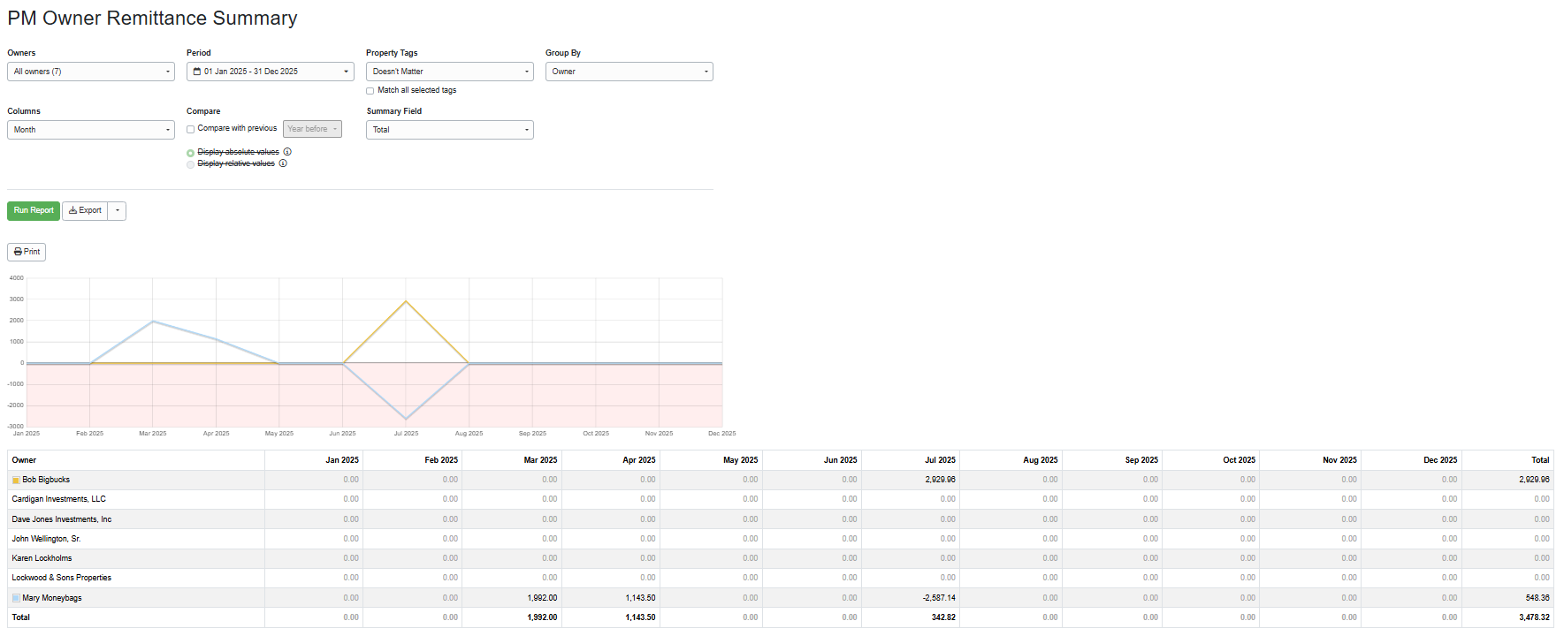Click the Print button
Screen dimensions: 1564x636
[27, 252]
